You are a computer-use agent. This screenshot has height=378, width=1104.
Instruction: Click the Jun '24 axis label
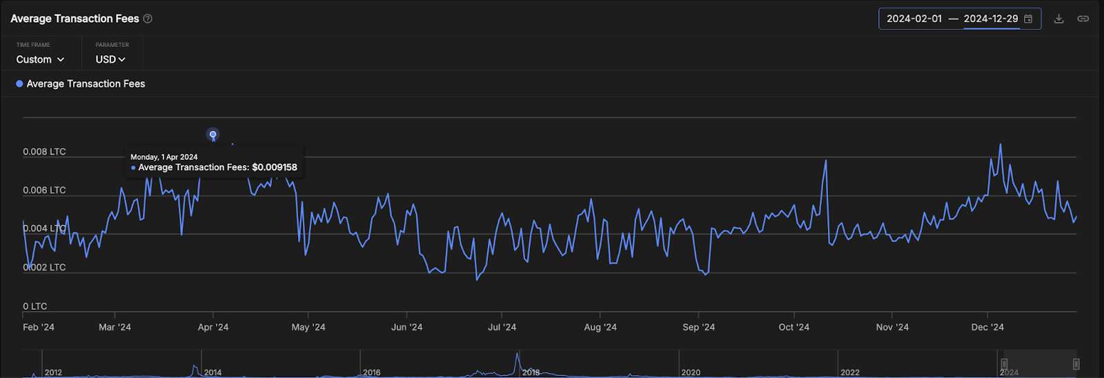tap(406, 327)
